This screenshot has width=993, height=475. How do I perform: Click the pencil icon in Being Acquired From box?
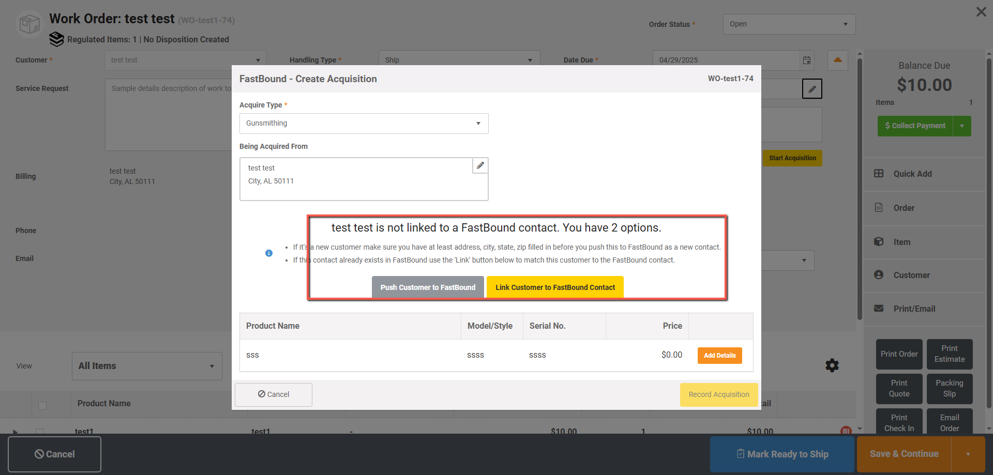point(480,165)
